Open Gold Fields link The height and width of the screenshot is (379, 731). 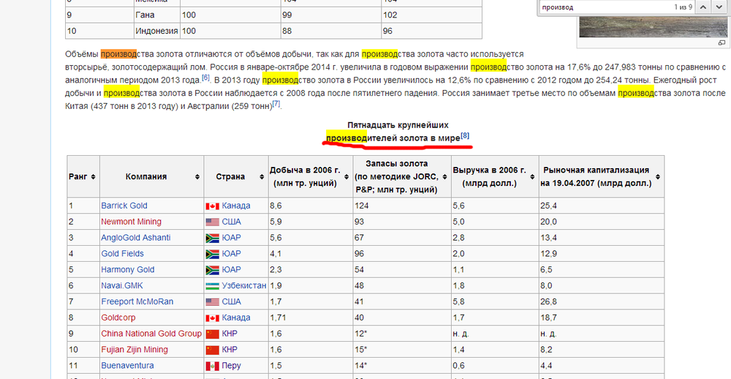pyautogui.click(x=122, y=254)
